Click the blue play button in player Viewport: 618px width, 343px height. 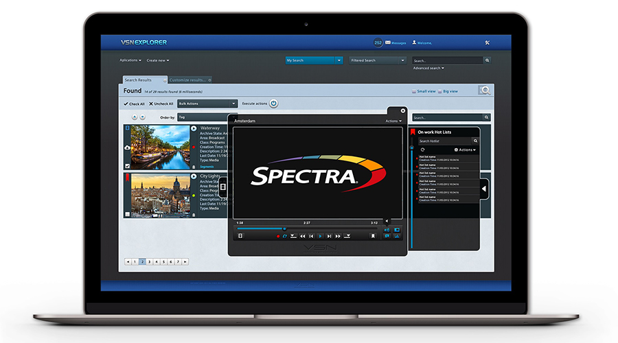coord(320,236)
